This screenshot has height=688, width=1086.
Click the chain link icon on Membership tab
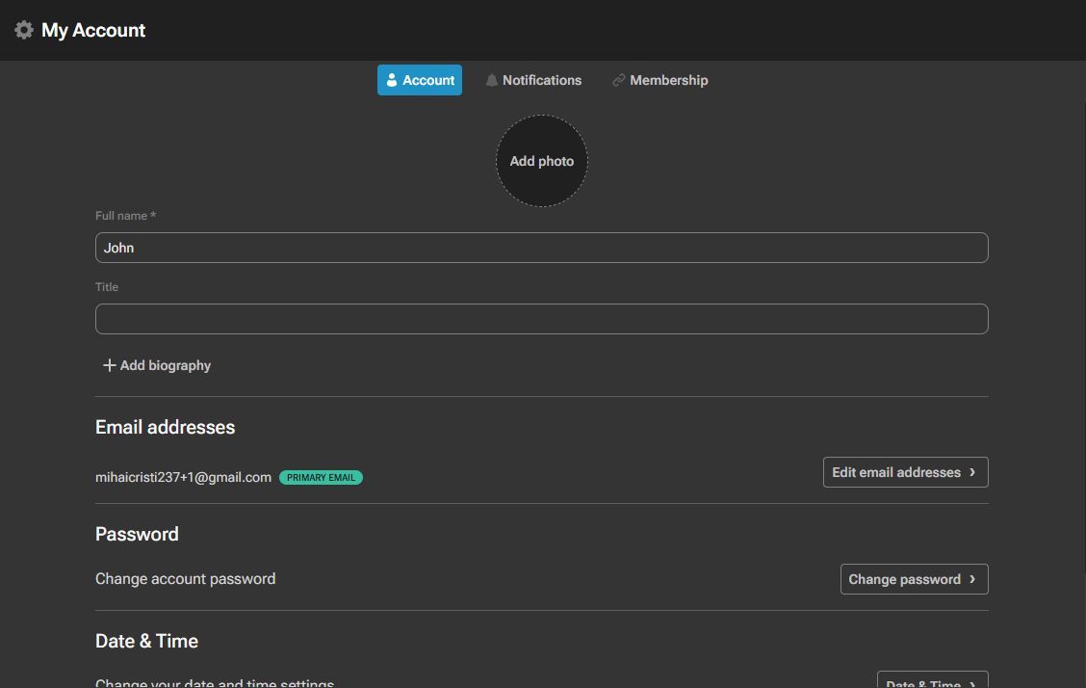click(x=618, y=80)
